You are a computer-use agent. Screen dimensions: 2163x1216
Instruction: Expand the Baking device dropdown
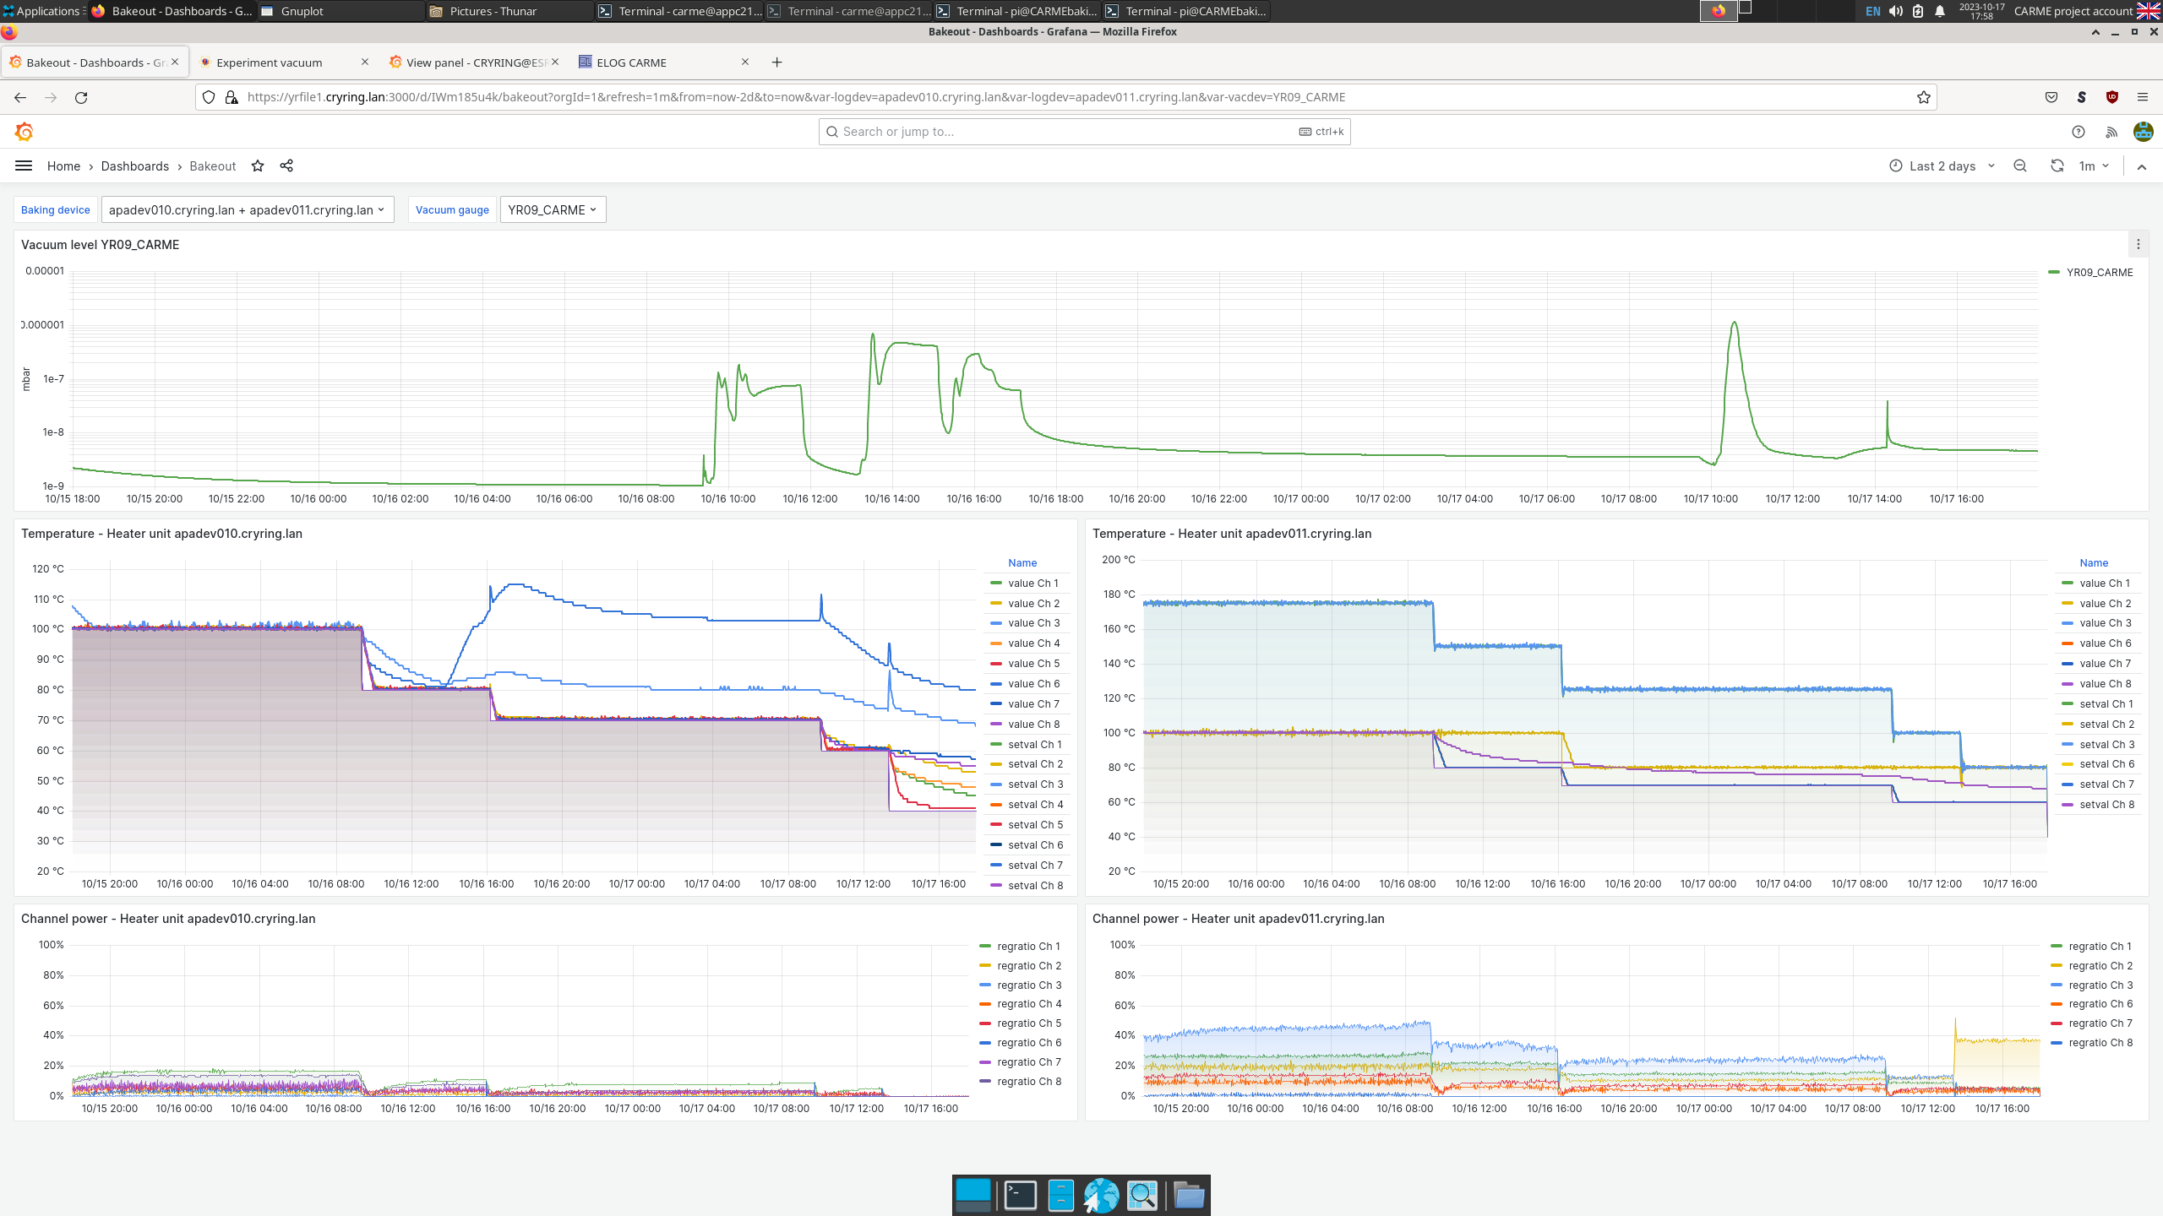(x=247, y=210)
